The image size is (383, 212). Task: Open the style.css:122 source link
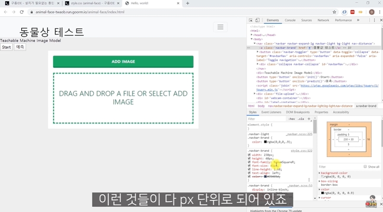[301, 151]
